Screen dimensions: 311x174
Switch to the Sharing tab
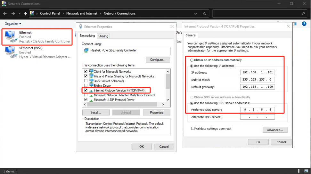[x=103, y=36]
